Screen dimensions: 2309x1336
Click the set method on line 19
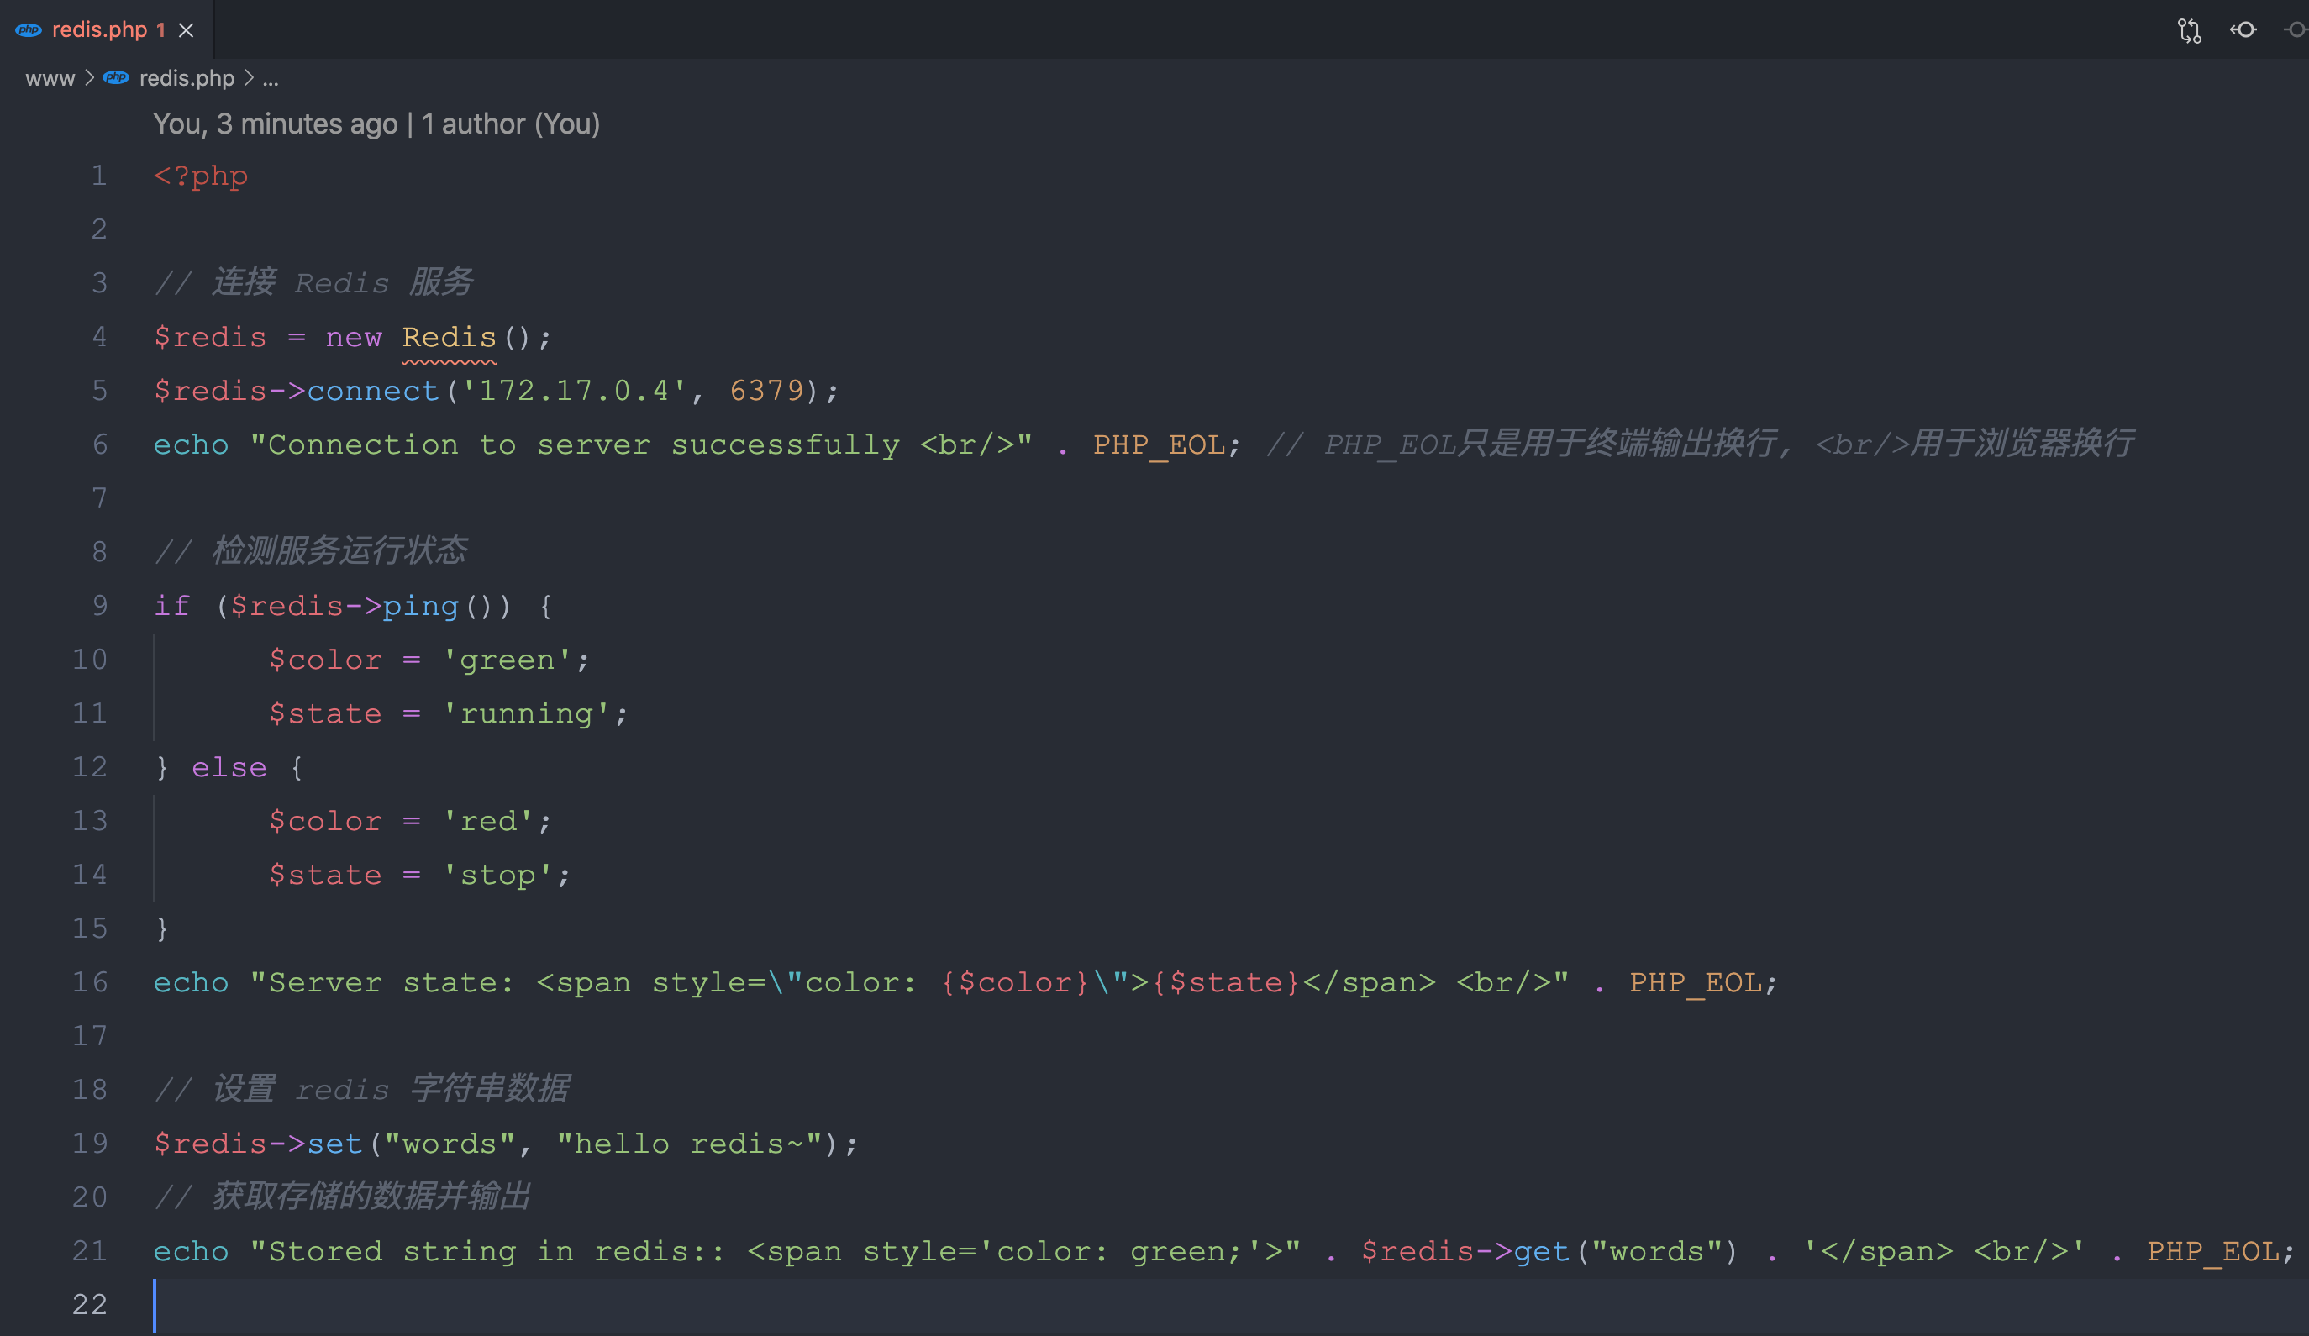click(335, 1143)
